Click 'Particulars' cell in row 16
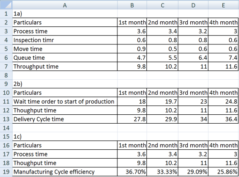Screen dimensions: 239x177 [65, 145]
